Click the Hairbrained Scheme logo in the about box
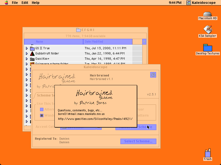 (94, 95)
